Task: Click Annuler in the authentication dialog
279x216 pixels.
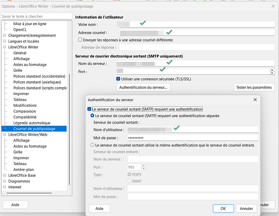Action: (246, 208)
